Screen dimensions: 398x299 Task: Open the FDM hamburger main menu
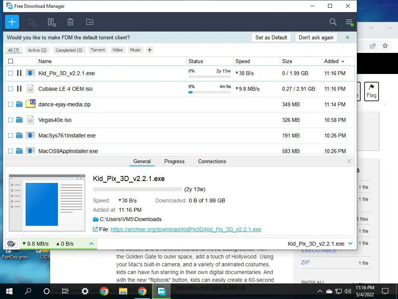point(349,22)
